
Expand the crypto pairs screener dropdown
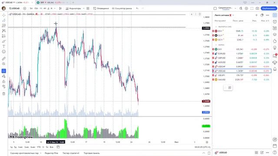coord(40,153)
